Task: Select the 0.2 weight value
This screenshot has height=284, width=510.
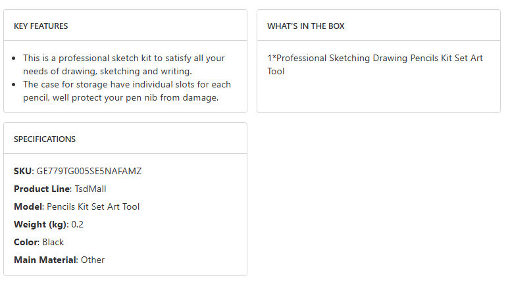Action: coord(77,224)
